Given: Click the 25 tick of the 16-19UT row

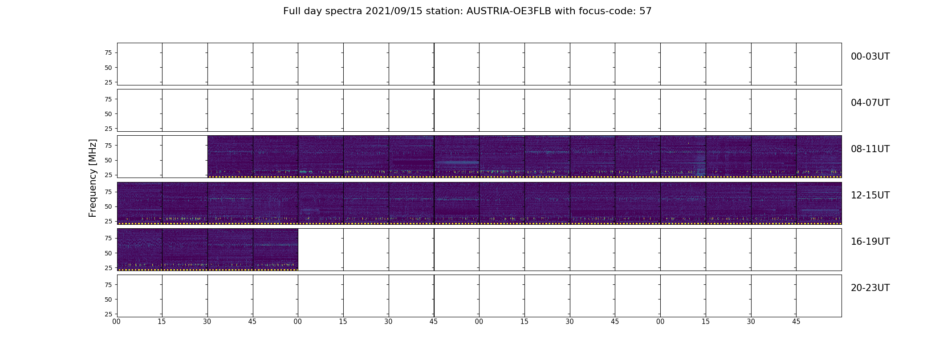Looking at the screenshot, I should point(108,268).
